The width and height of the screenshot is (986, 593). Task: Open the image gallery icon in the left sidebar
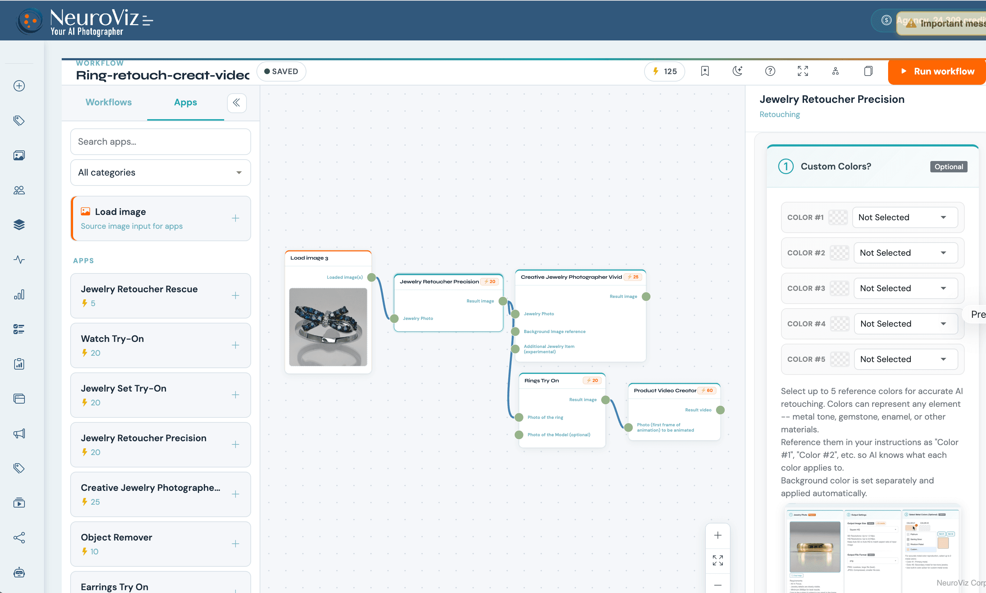point(19,155)
